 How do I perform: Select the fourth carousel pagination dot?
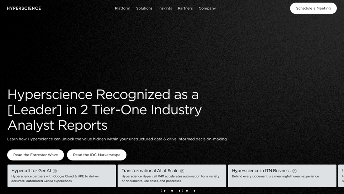pyautogui.click(x=187, y=191)
